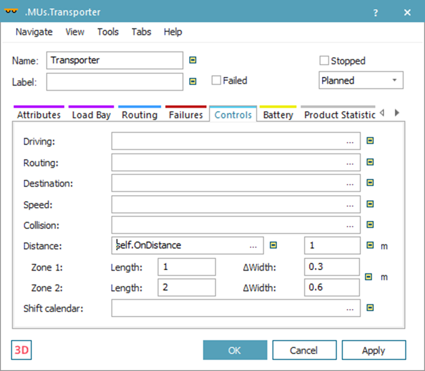Toggle inheritance icon for Routing control
Viewport: 425px width, 371px height.
coord(370,162)
